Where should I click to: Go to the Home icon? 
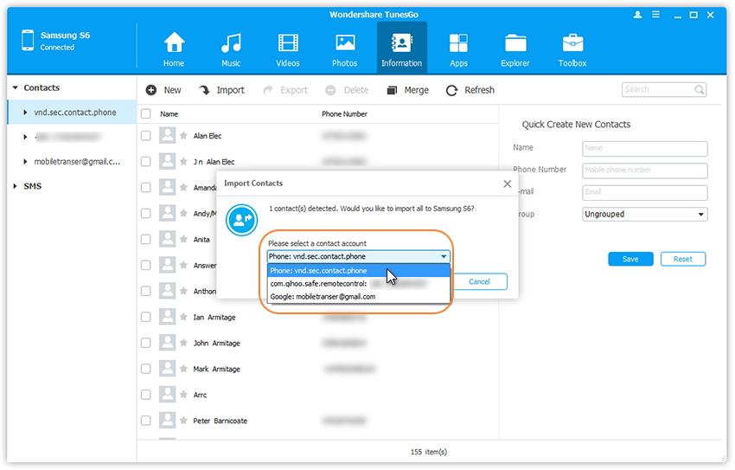[x=174, y=43]
